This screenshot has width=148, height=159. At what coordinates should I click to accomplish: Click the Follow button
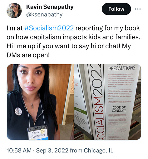point(116,9)
